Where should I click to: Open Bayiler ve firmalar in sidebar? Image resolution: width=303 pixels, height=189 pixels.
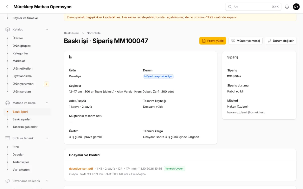pos(27,18)
